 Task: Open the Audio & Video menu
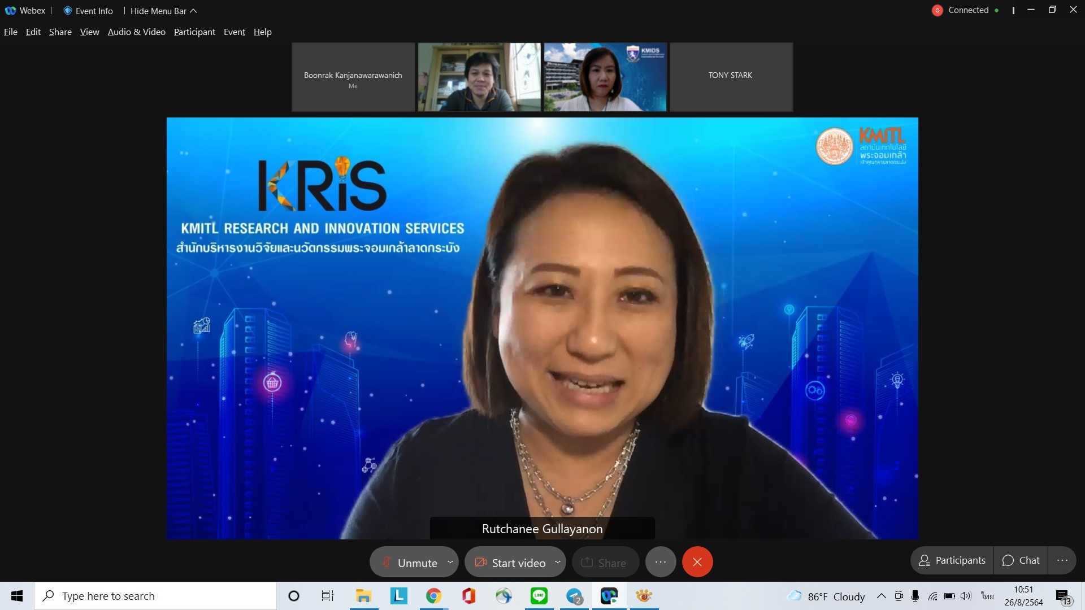136,32
